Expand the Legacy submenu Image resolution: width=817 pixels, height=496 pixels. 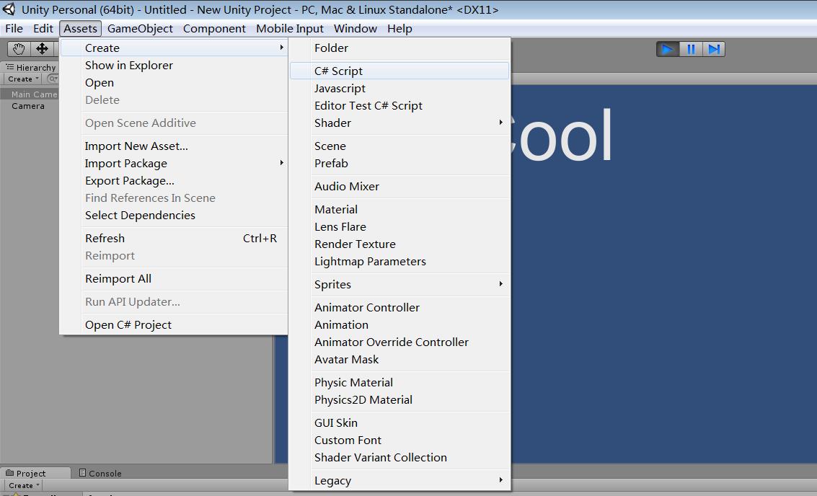pyautogui.click(x=399, y=480)
